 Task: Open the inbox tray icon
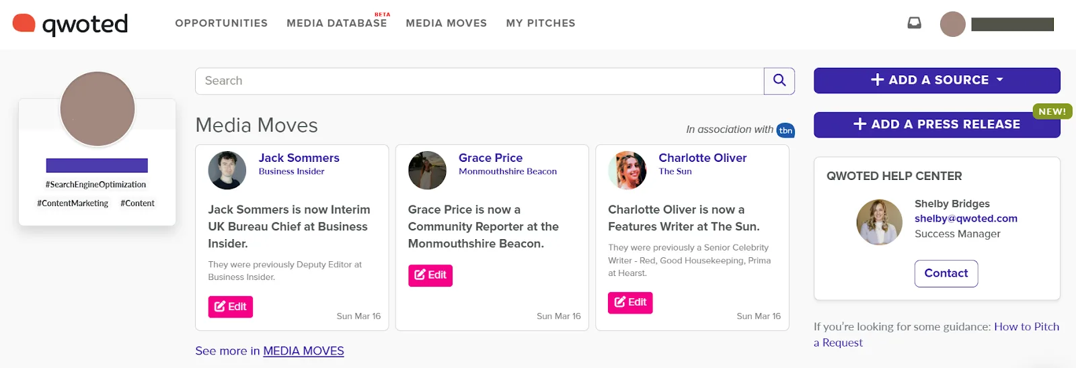pos(914,24)
